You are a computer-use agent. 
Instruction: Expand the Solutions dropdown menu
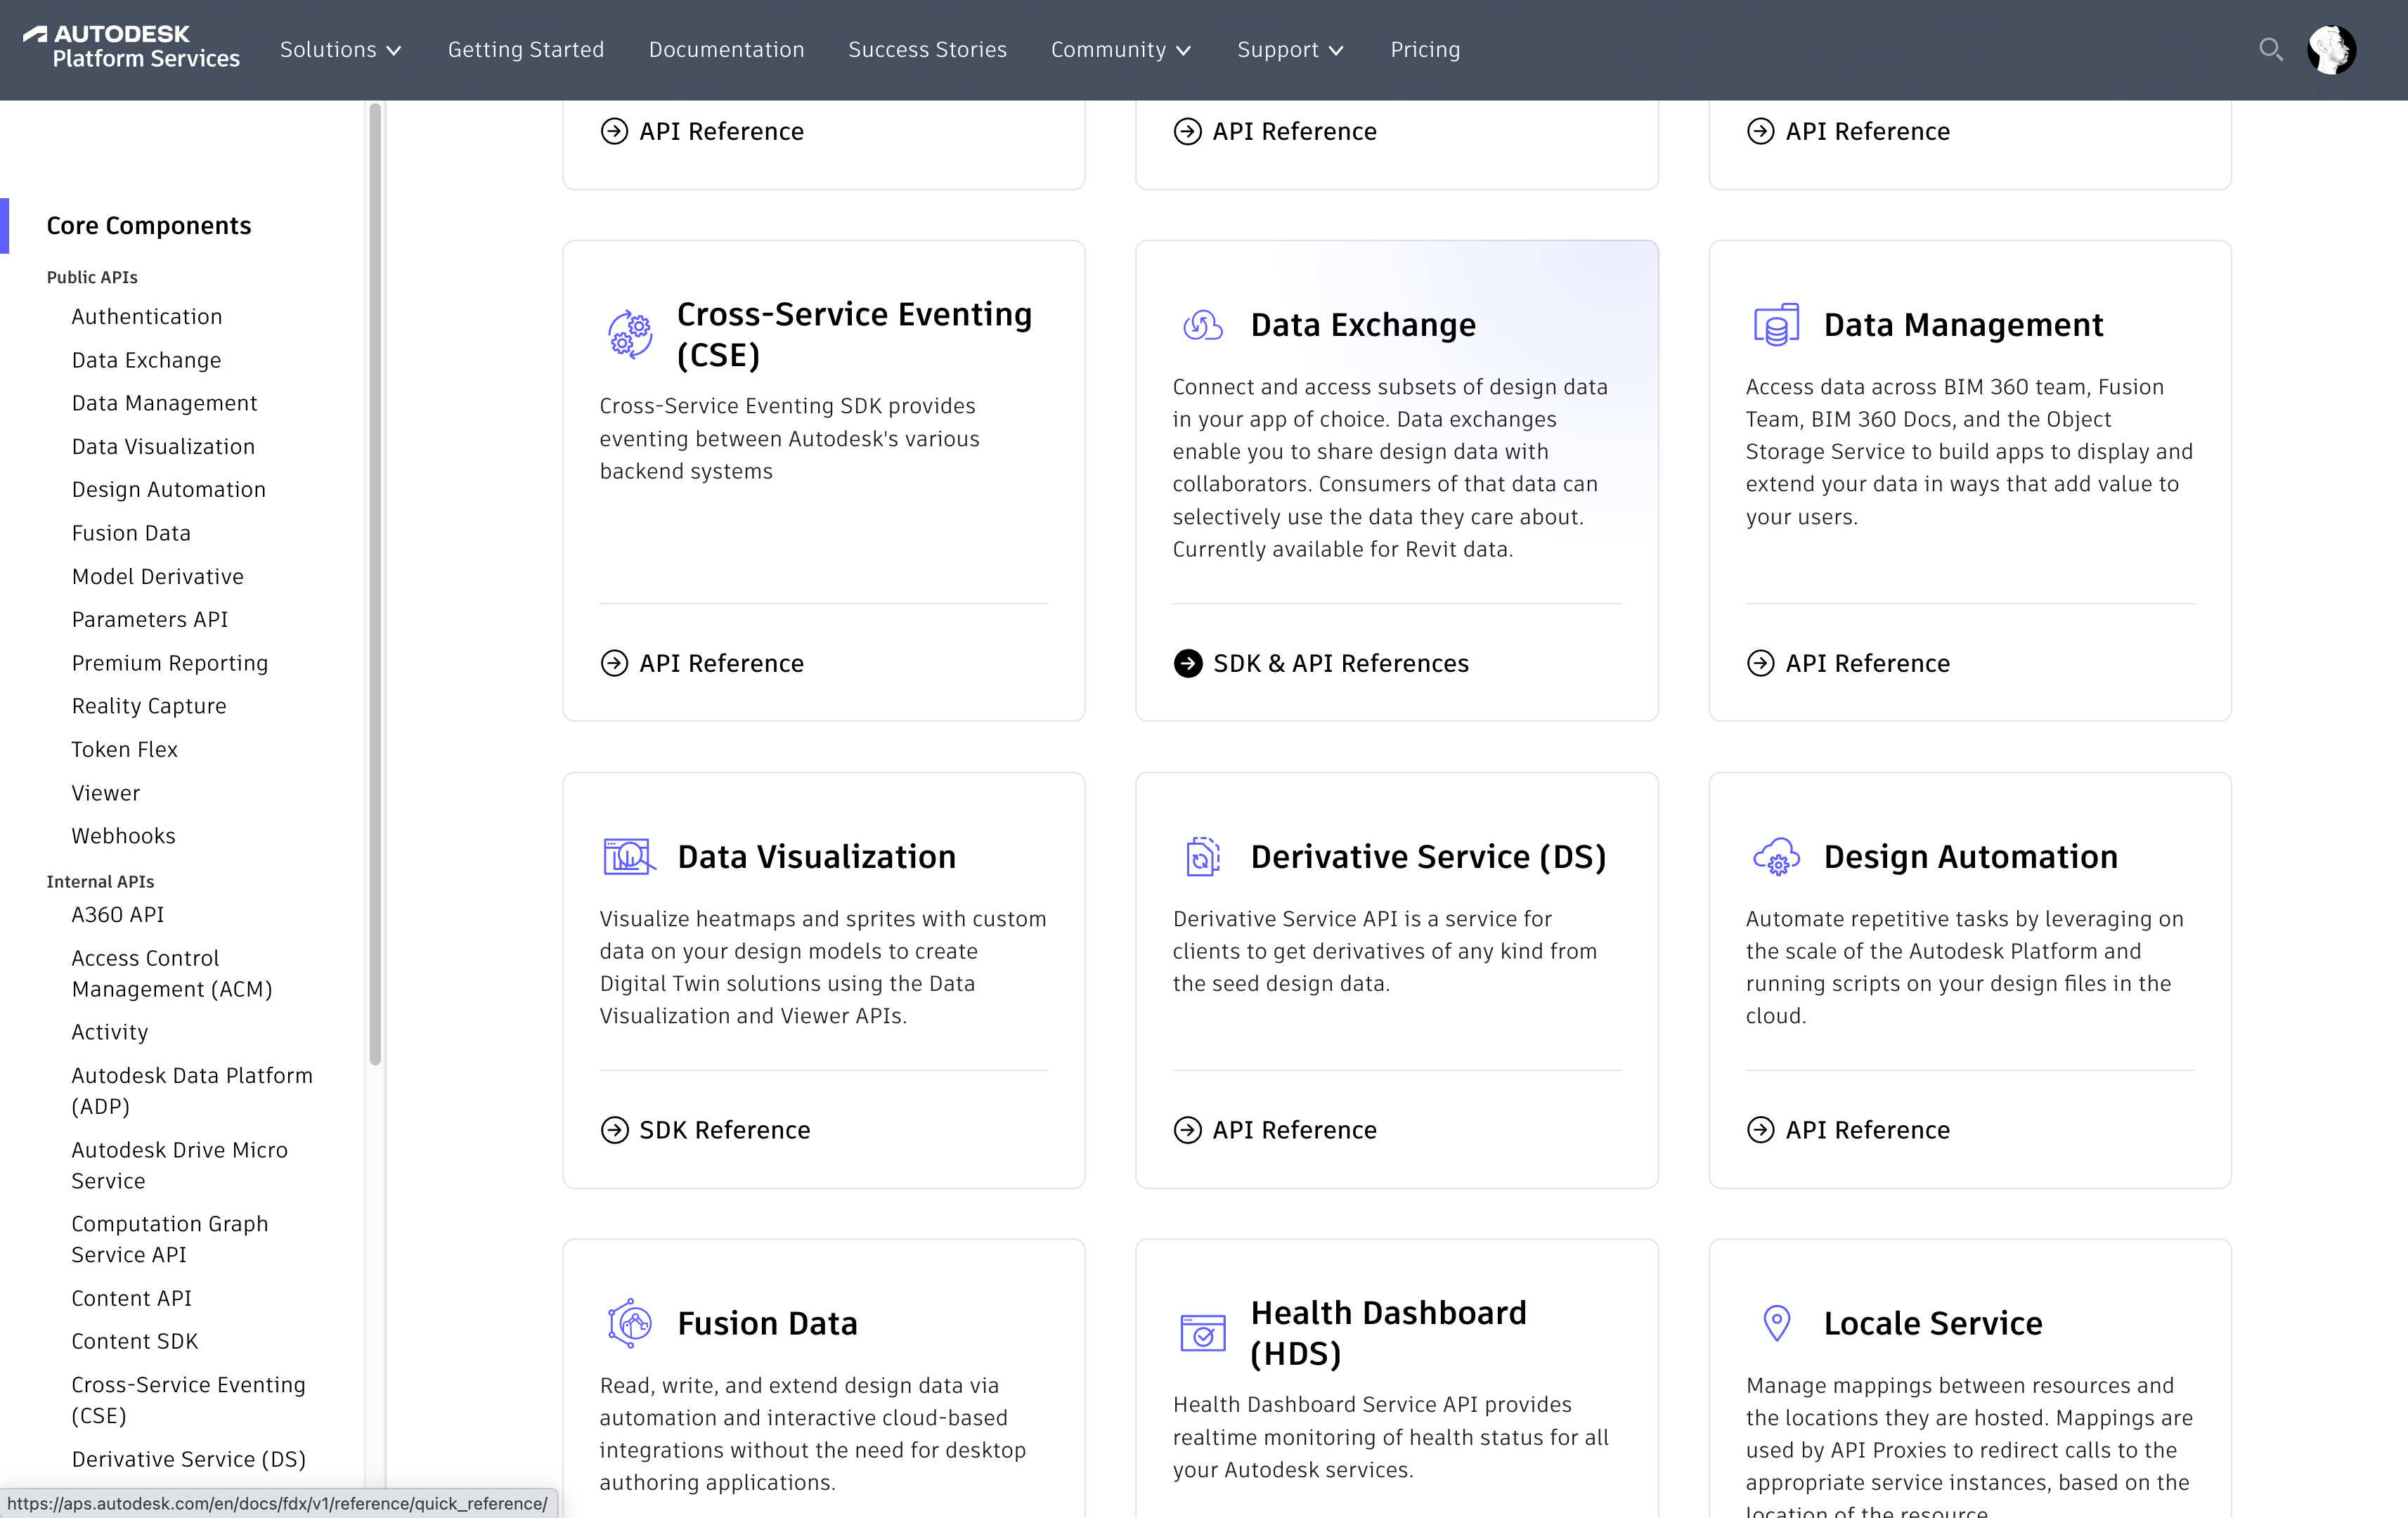click(341, 49)
